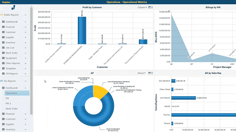Maximize the AP chart panel
The height and width of the screenshot is (132, 236).
click(x=149, y=73)
